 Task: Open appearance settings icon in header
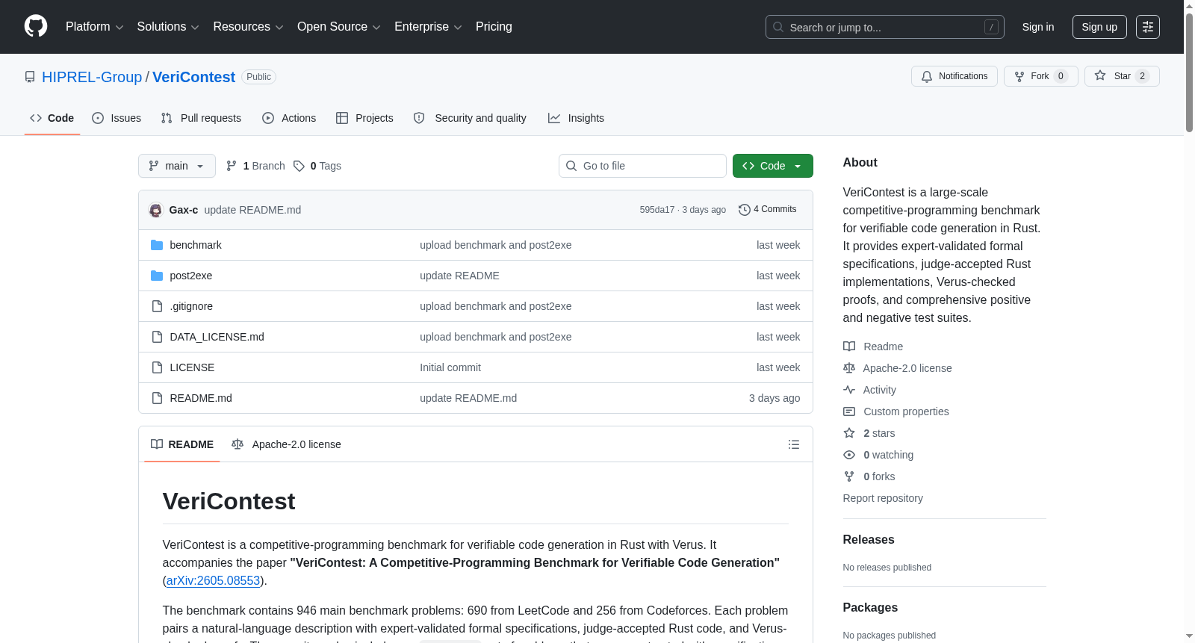(x=1148, y=27)
